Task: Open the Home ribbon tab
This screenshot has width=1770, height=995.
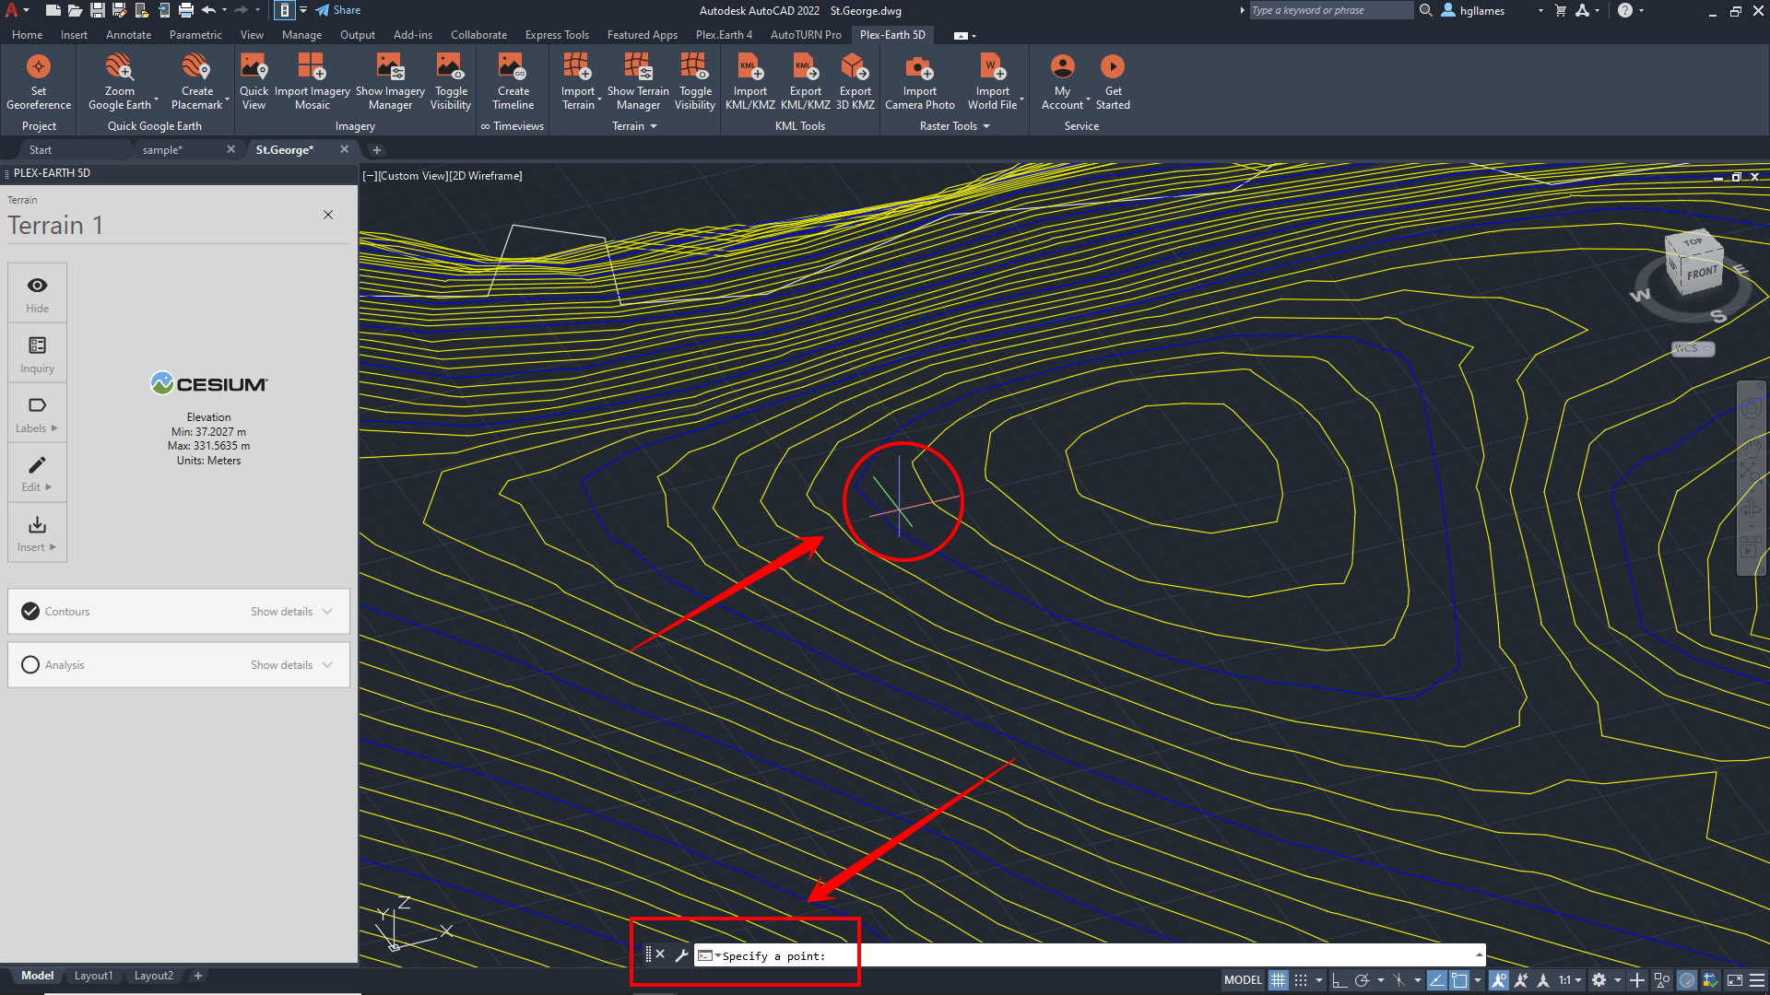Action: coord(28,35)
